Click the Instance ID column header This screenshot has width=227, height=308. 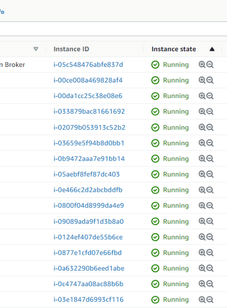click(x=71, y=49)
